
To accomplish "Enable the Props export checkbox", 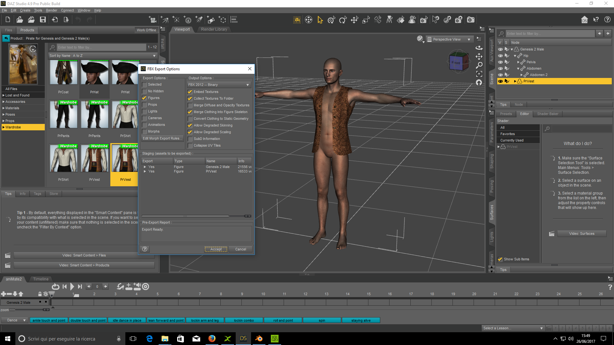I will [144, 105].
